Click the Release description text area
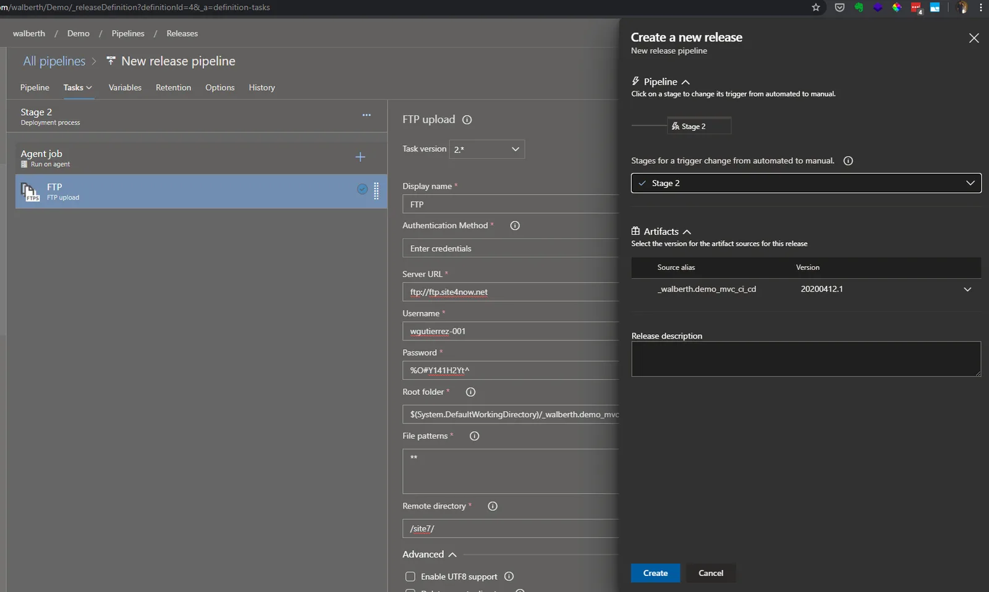The image size is (989, 592). (806, 359)
